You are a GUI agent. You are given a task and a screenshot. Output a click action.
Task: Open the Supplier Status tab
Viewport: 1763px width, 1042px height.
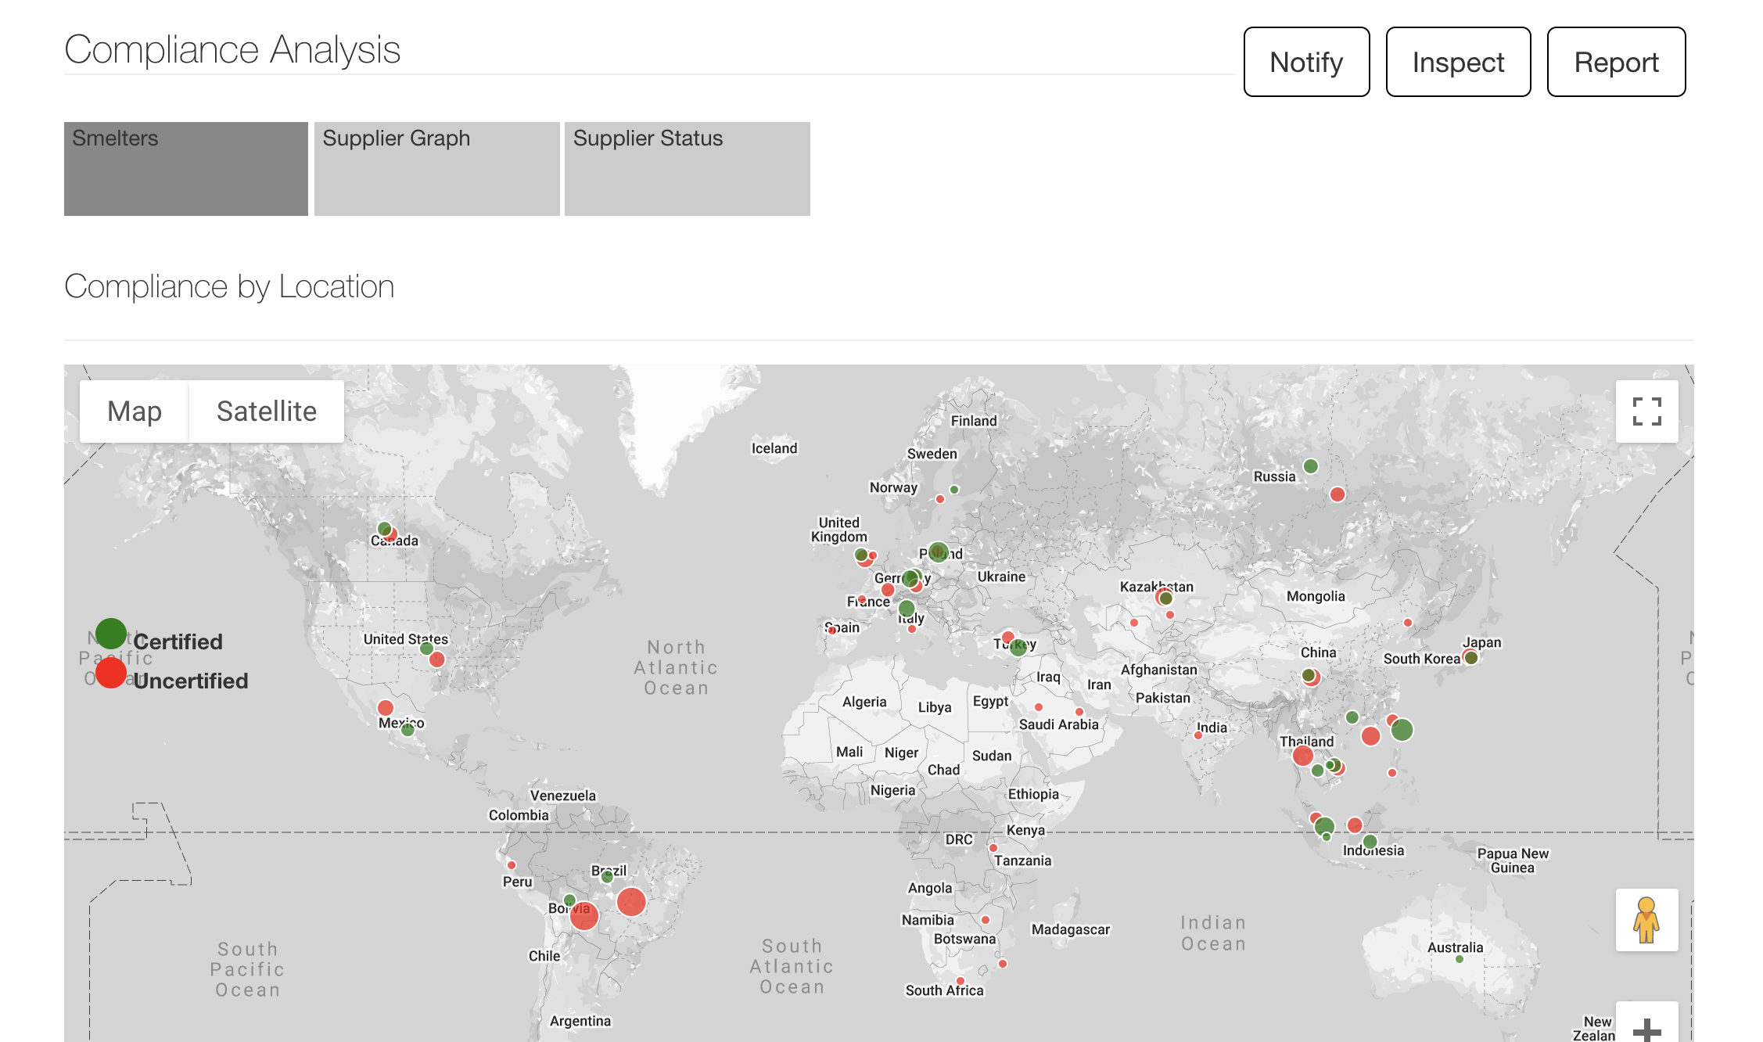click(x=687, y=168)
